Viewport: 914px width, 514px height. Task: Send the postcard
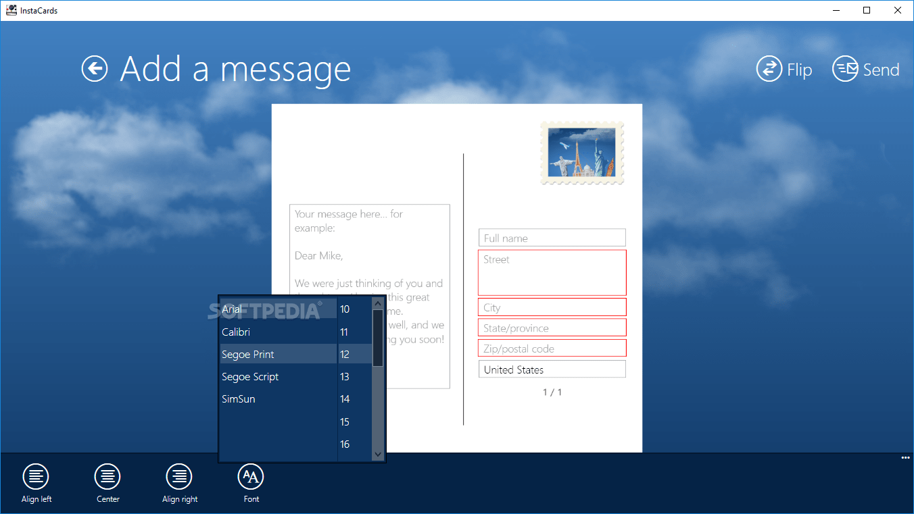tap(865, 70)
